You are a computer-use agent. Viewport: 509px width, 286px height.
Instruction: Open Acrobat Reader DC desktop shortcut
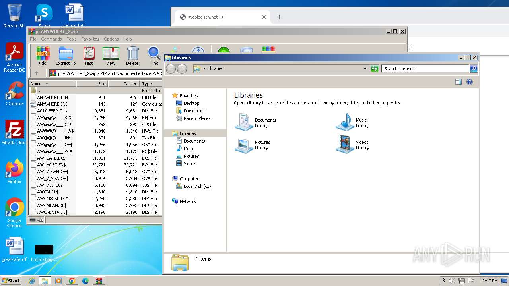point(14,58)
